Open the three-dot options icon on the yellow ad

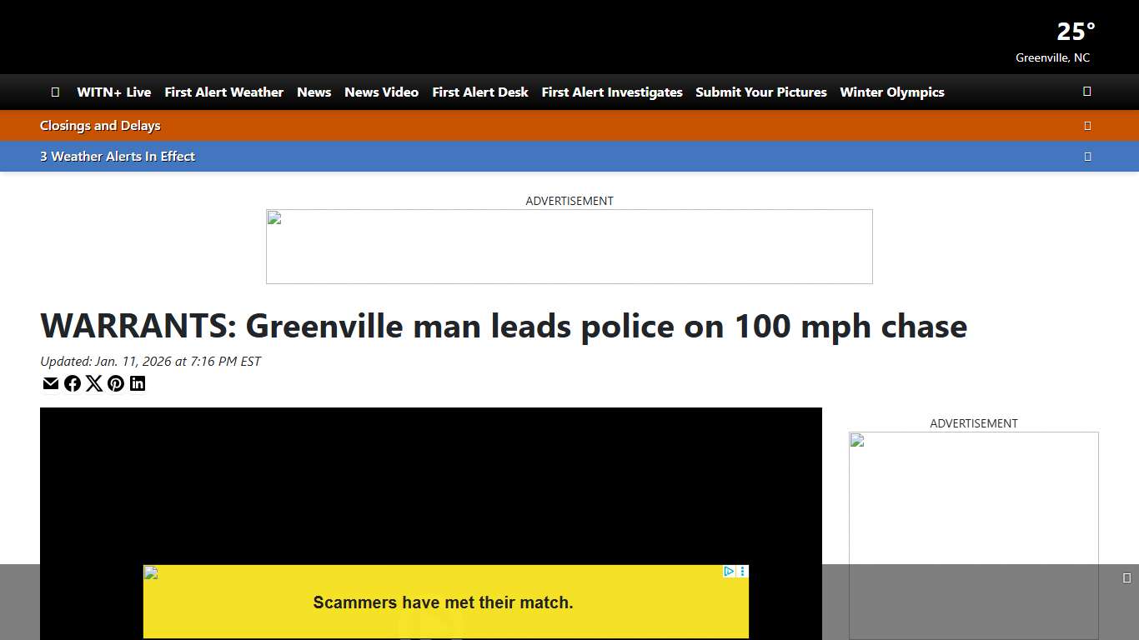click(x=743, y=572)
